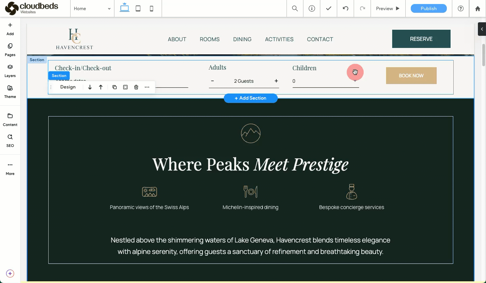Open the SEO panel
The image size is (486, 283).
[10, 140]
